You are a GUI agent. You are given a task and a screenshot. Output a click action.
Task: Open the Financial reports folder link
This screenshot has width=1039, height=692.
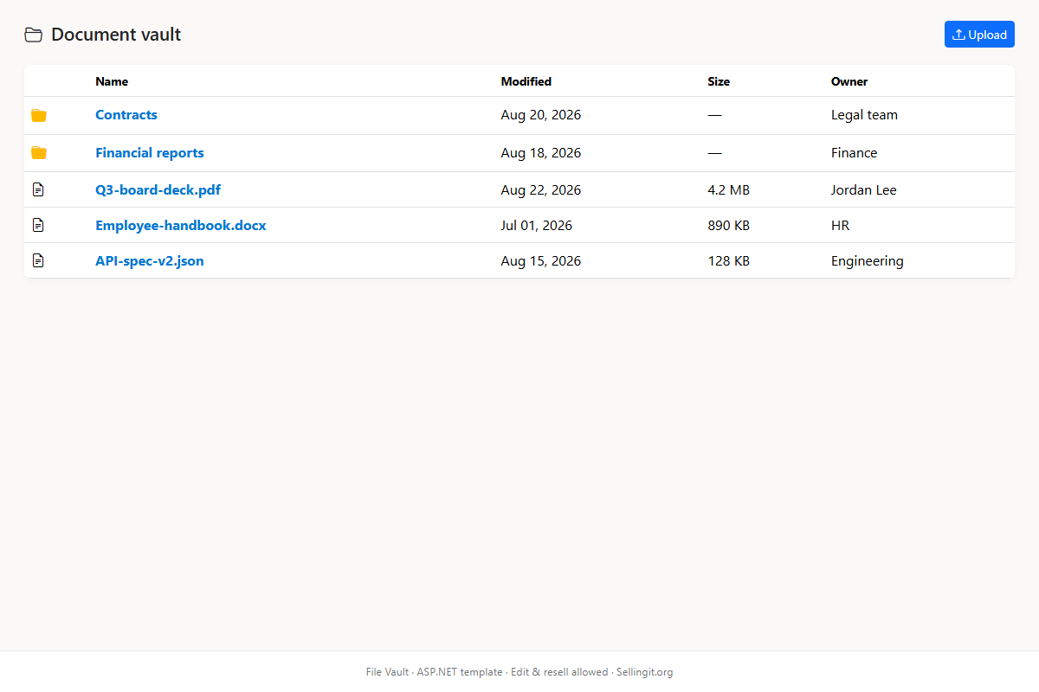pyautogui.click(x=150, y=153)
